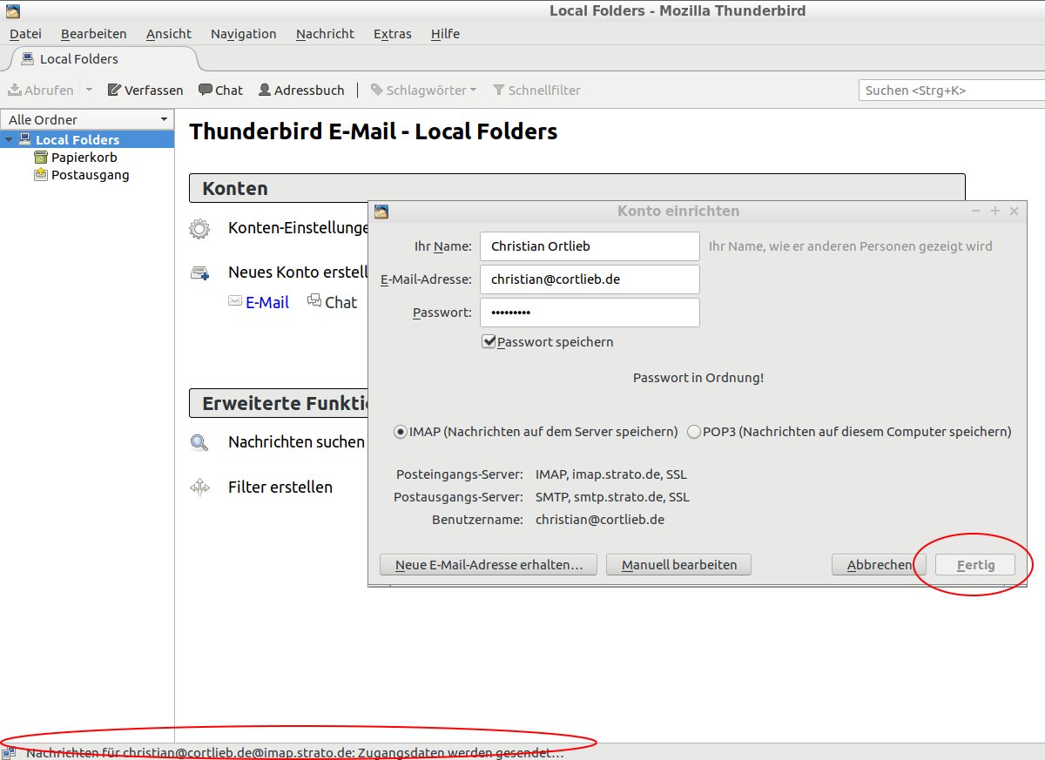Select the POP3 radio option
The width and height of the screenshot is (1045, 760).
point(694,432)
